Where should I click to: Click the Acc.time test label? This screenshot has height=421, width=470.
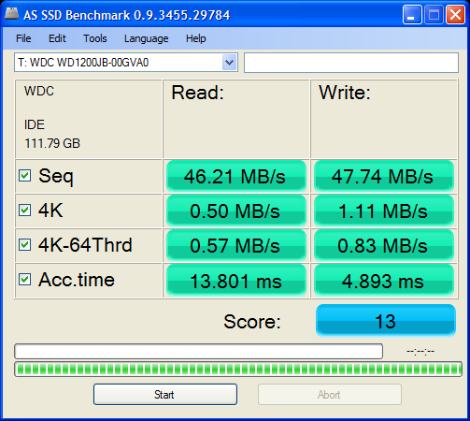pos(77,280)
